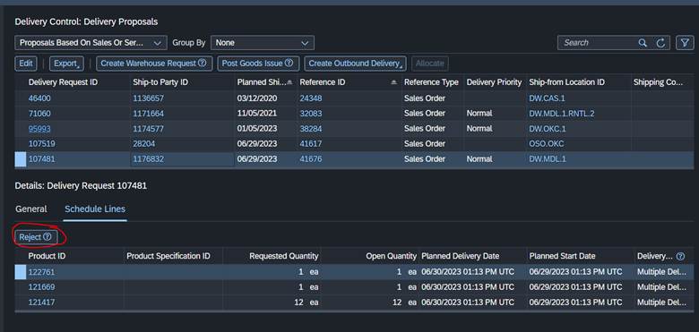Open help icon on Create Warehouse Request
This screenshot has width=699, height=332.
pyautogui.click(x=203, y=64)
